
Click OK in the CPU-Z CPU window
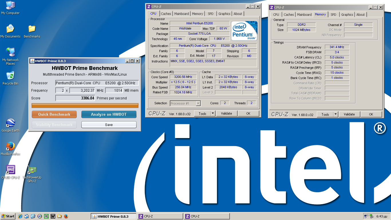[x=248, y=113]
